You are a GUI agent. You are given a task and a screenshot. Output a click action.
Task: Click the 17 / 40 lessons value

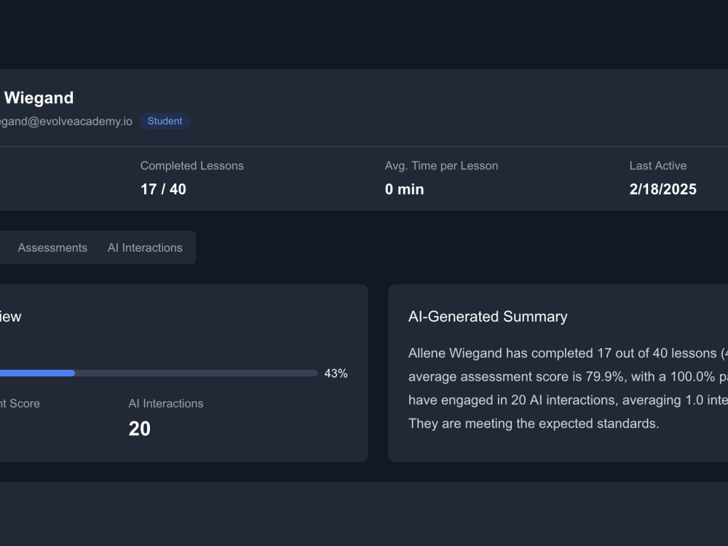[163, 189]
